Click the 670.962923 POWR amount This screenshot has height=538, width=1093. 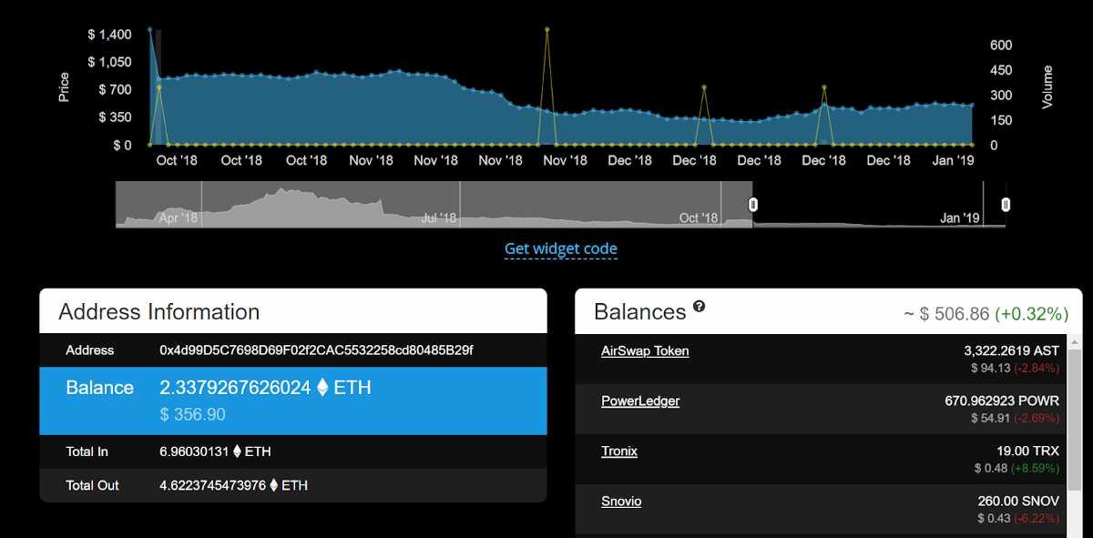click(1002, 401)
